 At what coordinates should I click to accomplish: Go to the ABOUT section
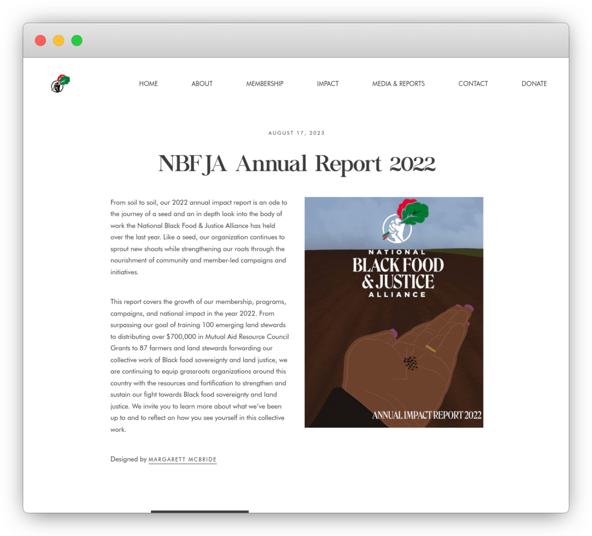(202, 84)
